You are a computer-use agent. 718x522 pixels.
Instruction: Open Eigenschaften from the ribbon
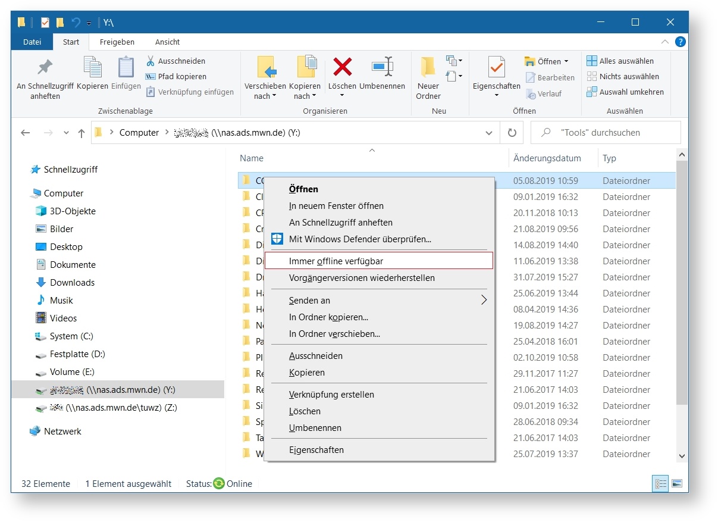pyautogui.click(x=496, y=67)
